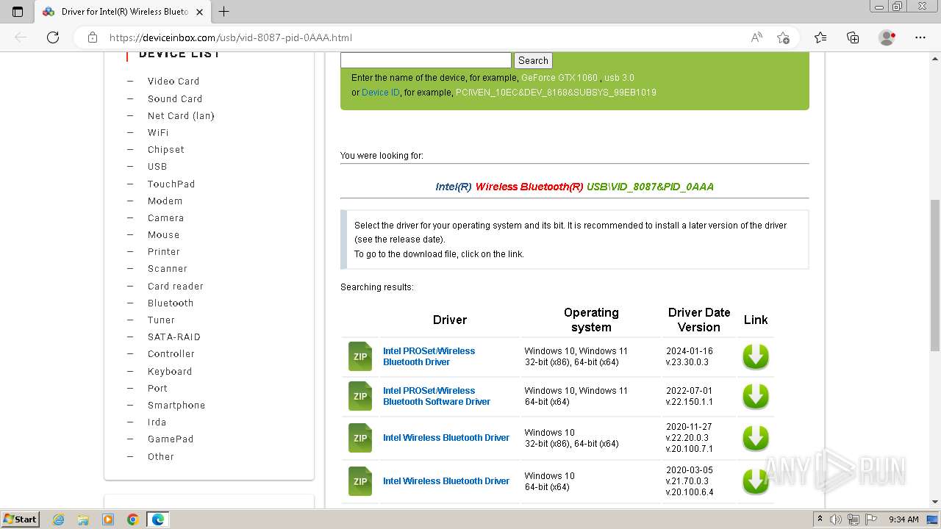Click the browser back arrow

coord(21,37)
